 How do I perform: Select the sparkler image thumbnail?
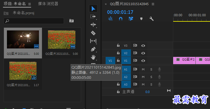(23, 39)
